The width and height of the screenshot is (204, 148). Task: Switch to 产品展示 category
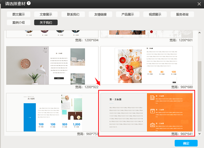[x=128, y=14]
